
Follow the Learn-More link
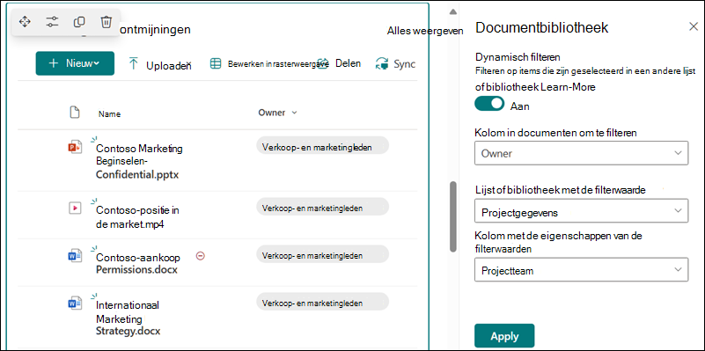pos(568,87)
